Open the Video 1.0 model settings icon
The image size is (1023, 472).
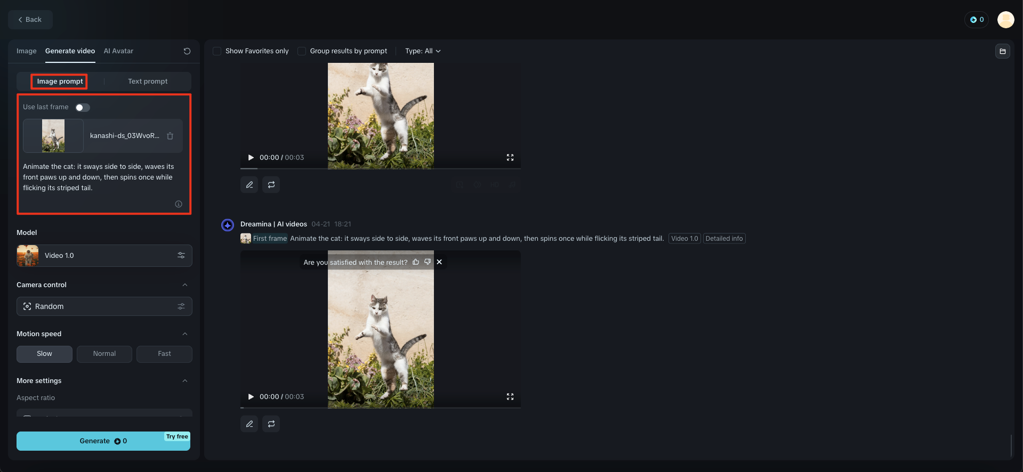click(x=181, y=256)
